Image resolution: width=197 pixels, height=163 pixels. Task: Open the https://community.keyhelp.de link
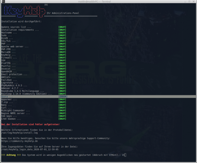(x=19, y=141)
